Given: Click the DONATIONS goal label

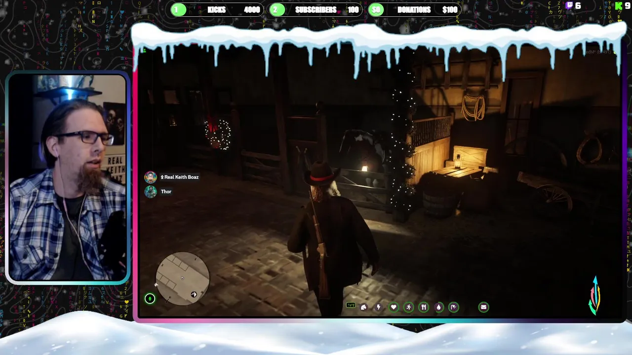Looking at the screenshot, I should click(414, 10).
